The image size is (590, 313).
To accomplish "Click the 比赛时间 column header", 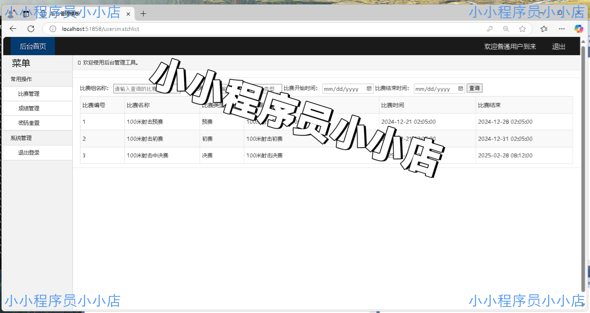I will pyautogui.click(x=427, y=105).
